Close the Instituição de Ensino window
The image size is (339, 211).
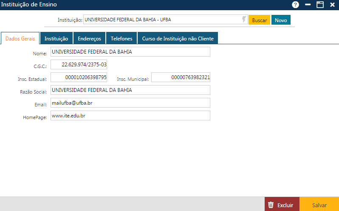(332, 5)
